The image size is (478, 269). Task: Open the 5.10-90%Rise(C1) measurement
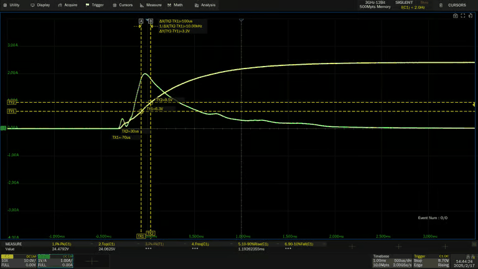point(253,244)
